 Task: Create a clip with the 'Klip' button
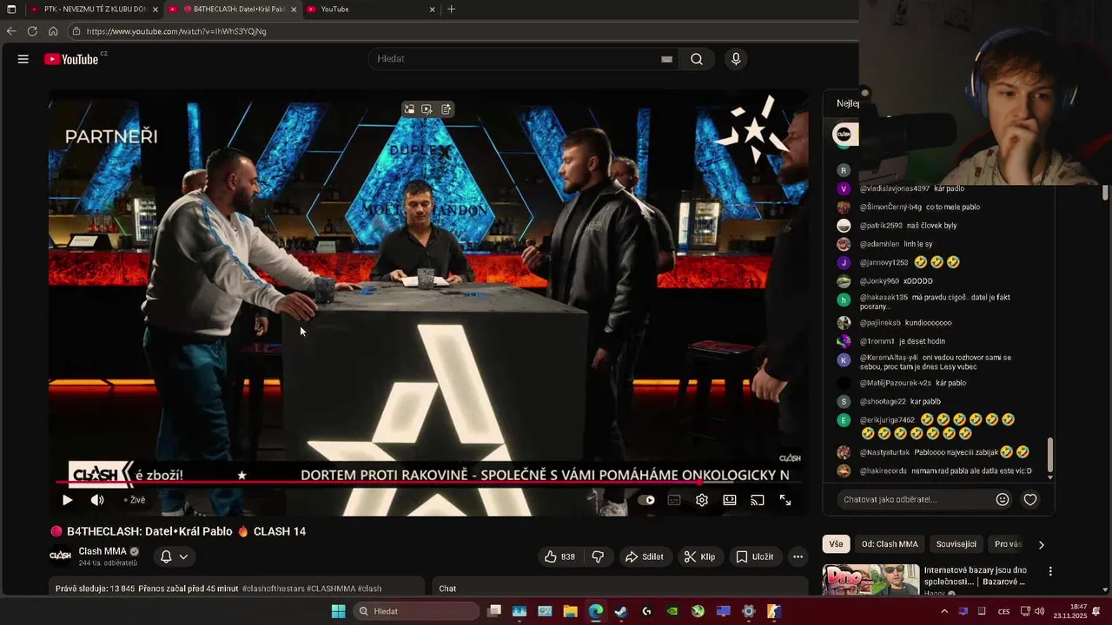point(699,556)
